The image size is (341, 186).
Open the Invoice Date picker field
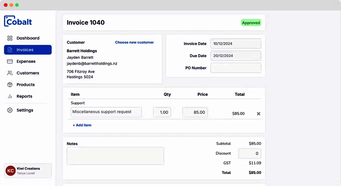coord(236,44)
